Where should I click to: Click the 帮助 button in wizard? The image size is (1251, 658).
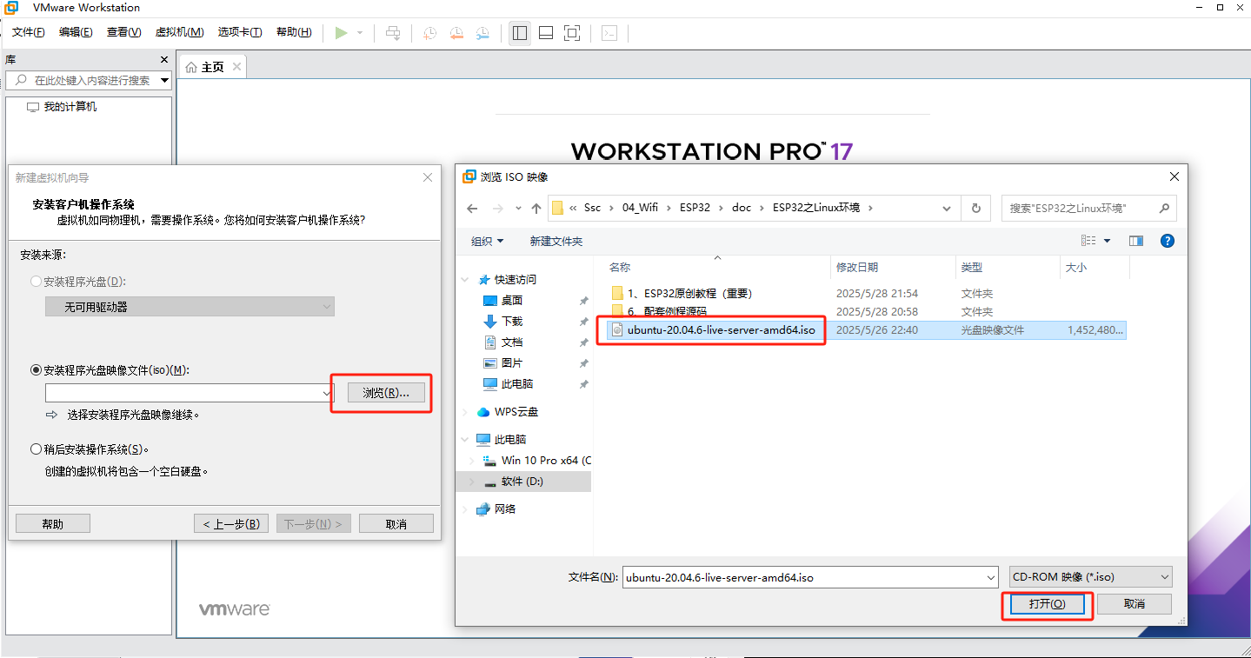pyautogui.click(x=53, y=523)
